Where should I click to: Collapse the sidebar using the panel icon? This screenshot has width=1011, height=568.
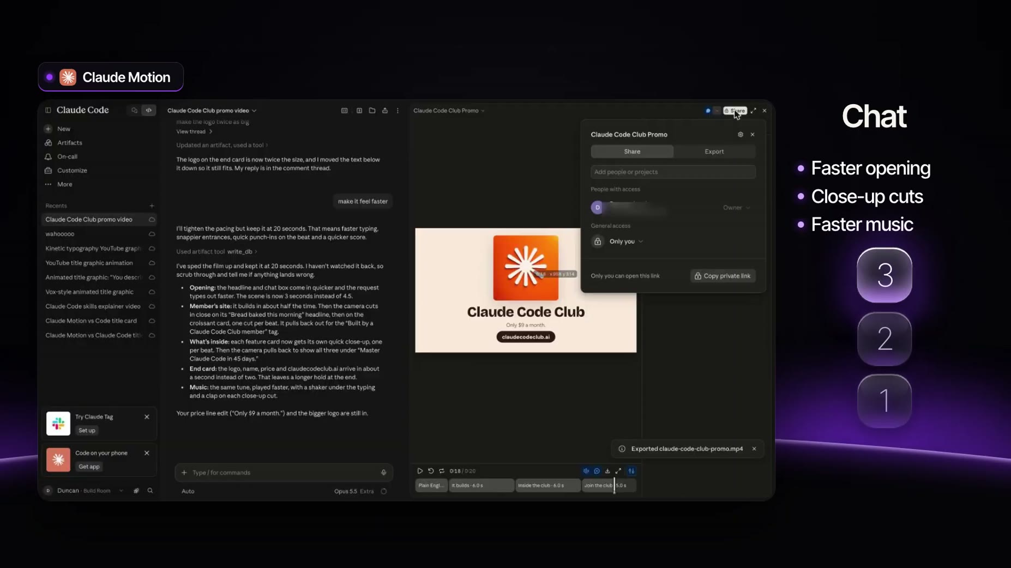point(48,110)
